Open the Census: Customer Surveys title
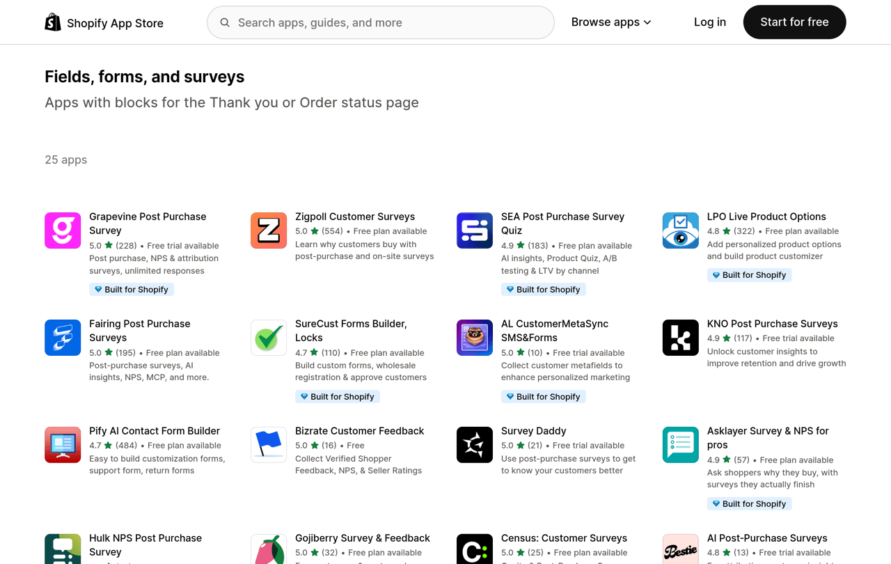The image size is (891, 564). 564,538
